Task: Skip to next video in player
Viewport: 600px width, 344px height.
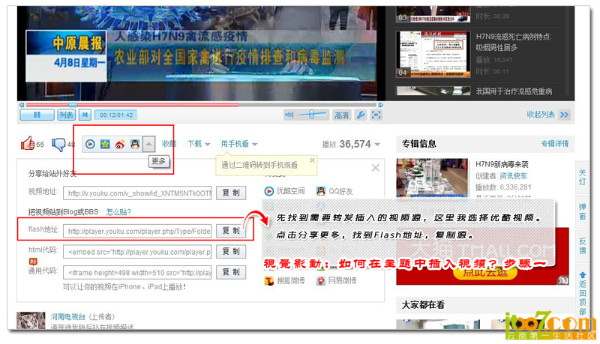Action: (x=85, y=115)
